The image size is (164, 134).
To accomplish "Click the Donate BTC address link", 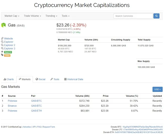I will (143, 127).
